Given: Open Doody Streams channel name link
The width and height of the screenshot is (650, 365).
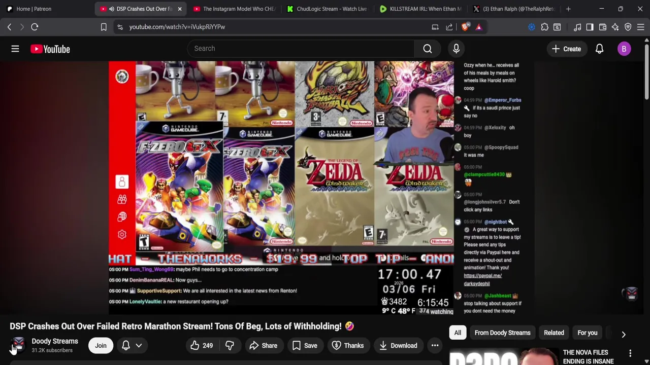Looking at the screenshot, I should [x=55, y=341].
